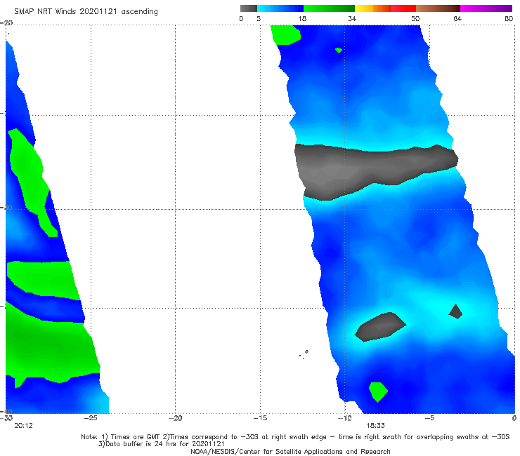Click the note line starting "Note: 1) Times are GMT"
Viewport: 520px width, 456px height.
[x=295, y=437]
